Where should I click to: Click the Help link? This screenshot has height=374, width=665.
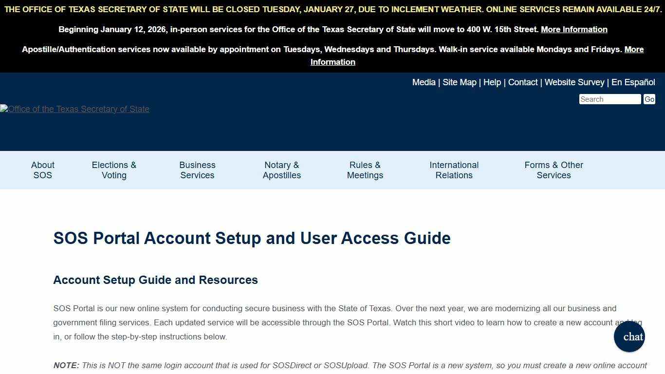(x=492, y=82)
